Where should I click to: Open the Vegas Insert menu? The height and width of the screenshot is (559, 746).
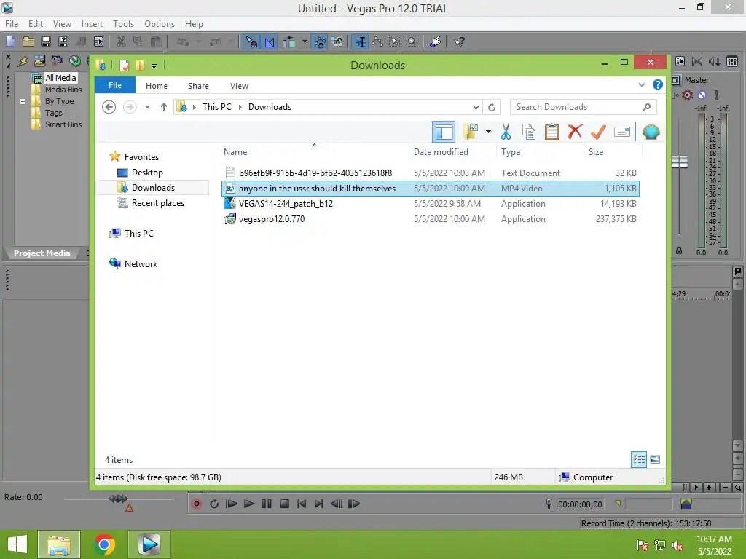tap(92, 24)
